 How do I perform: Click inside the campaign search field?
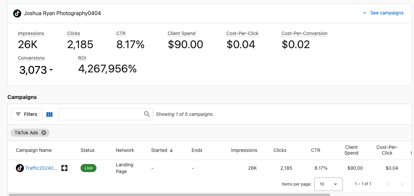point(101,114)
